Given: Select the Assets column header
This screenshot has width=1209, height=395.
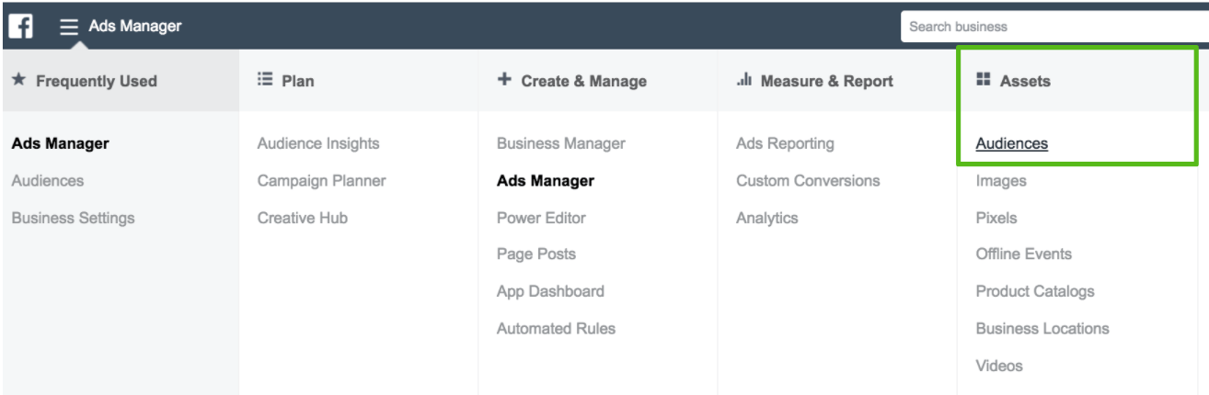Looking at the screenshot, I should click(x=1077, y=81).
